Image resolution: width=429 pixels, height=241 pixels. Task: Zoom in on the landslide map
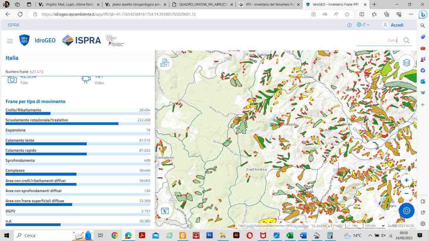[406, 180]
